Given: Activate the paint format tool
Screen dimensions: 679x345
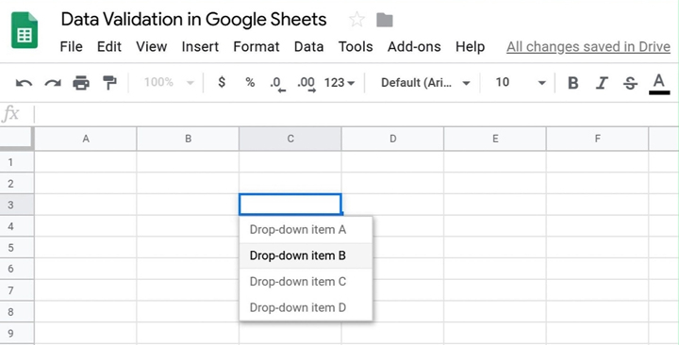Looking at the screenshot, I should click(109, 82).
